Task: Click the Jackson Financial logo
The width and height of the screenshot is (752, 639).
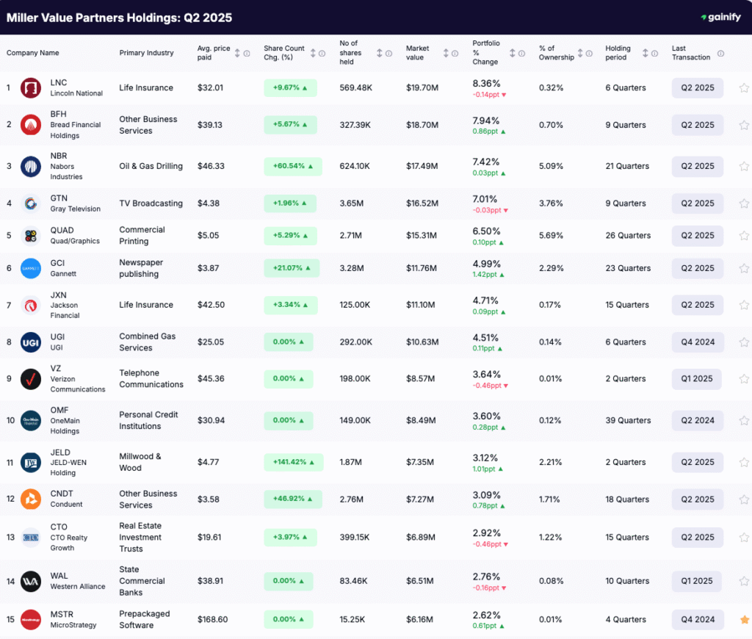Action: tap(31, 305)
